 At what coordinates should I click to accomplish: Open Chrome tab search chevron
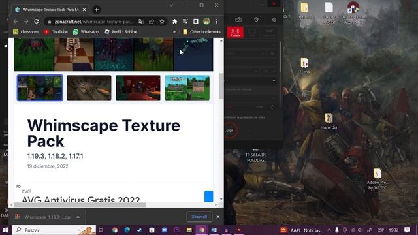[171, 5]
